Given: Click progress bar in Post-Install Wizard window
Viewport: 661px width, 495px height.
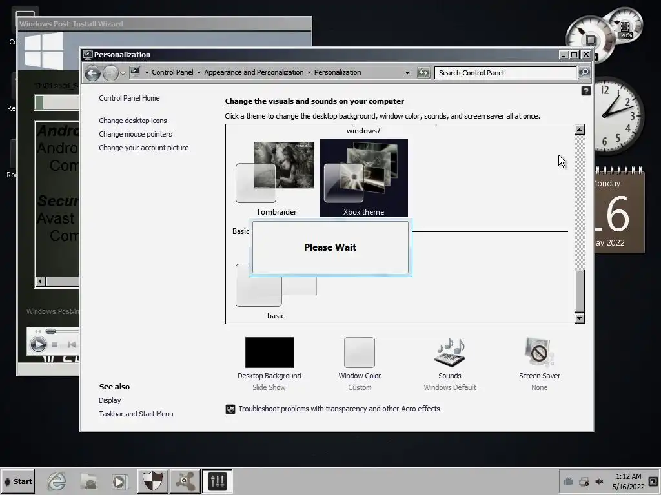Looking at the screenshot, I should tap(57, 102).
